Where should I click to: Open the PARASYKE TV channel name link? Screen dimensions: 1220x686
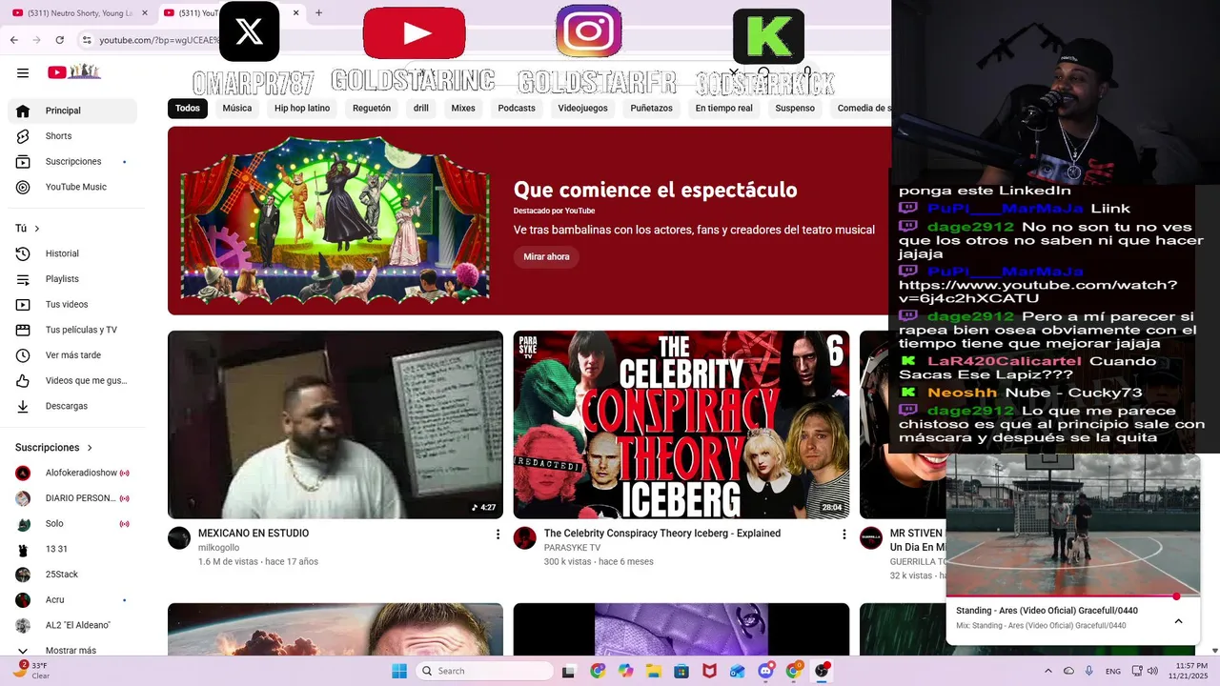(573, 548)
